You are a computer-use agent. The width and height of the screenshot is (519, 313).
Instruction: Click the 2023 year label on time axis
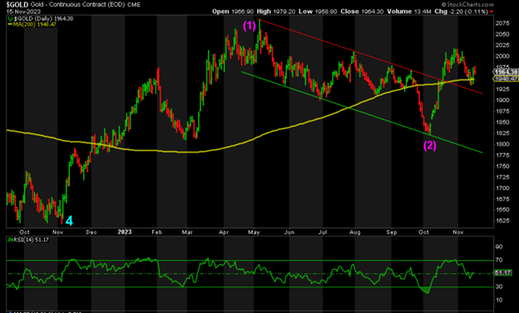[125, 232]
